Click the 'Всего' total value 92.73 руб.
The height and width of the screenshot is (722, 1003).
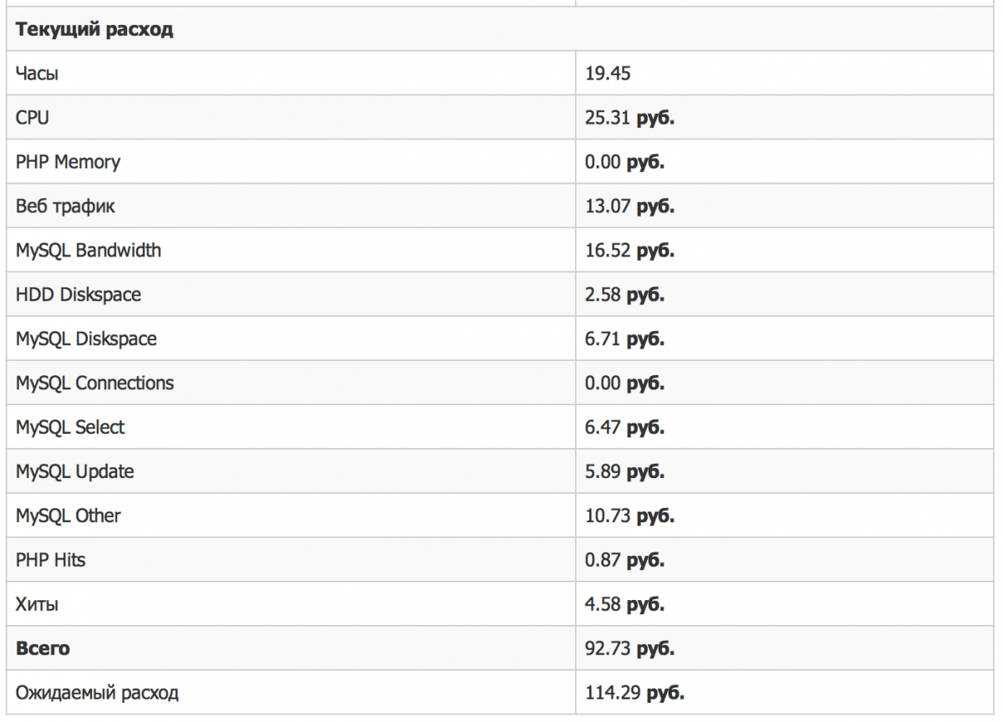click(629, 648)
